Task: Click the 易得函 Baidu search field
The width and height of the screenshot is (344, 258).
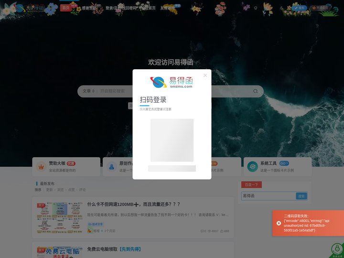Action: 269,196
